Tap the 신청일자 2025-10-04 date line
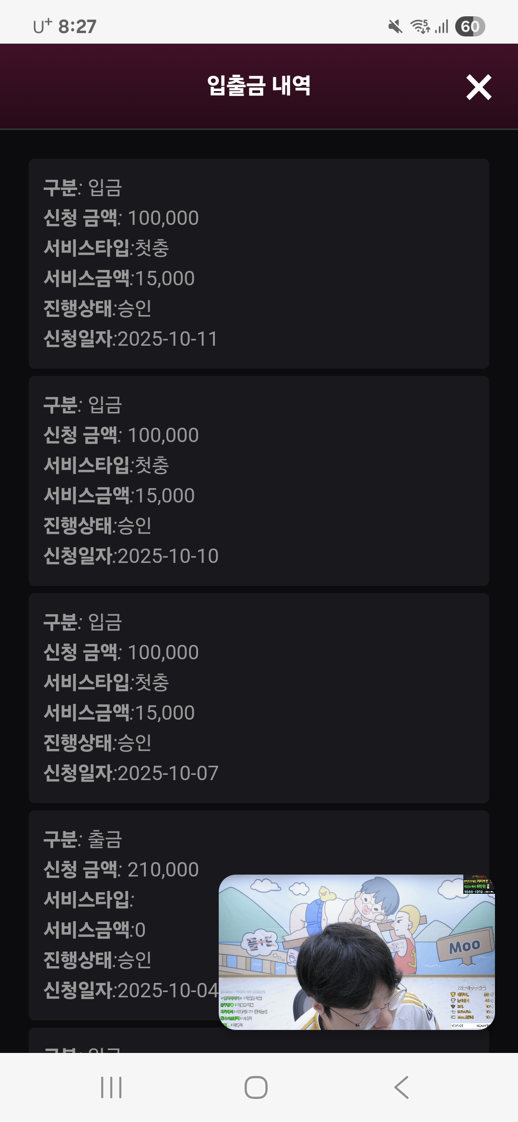The height and width of the screenshot is (1122, 518). [x=130, y=990]
